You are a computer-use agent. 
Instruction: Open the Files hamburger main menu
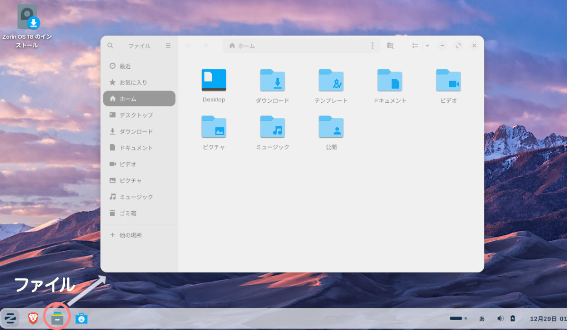pos(168,46)
